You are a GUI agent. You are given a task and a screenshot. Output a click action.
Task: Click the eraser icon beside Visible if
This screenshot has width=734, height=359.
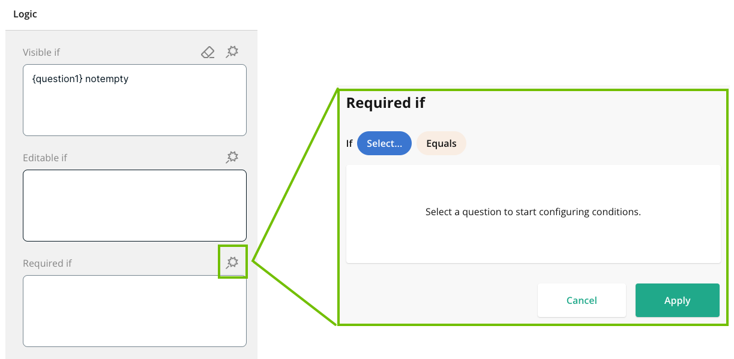208,53
